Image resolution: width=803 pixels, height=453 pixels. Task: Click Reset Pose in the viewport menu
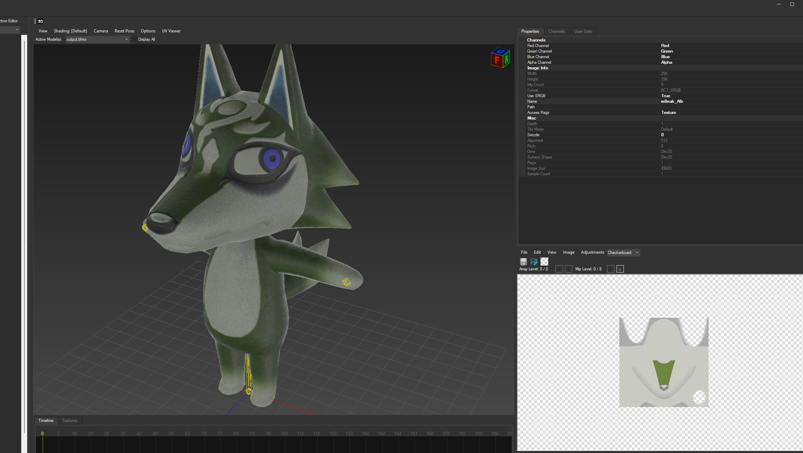tap(124, 31)
